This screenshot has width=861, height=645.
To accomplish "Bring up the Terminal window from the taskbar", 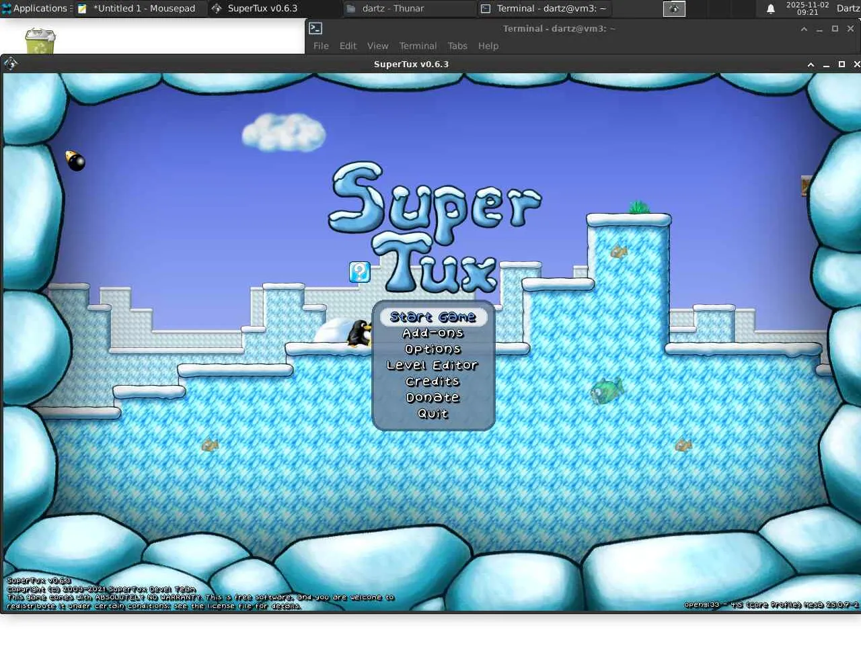I will click(x=544, y=9).
